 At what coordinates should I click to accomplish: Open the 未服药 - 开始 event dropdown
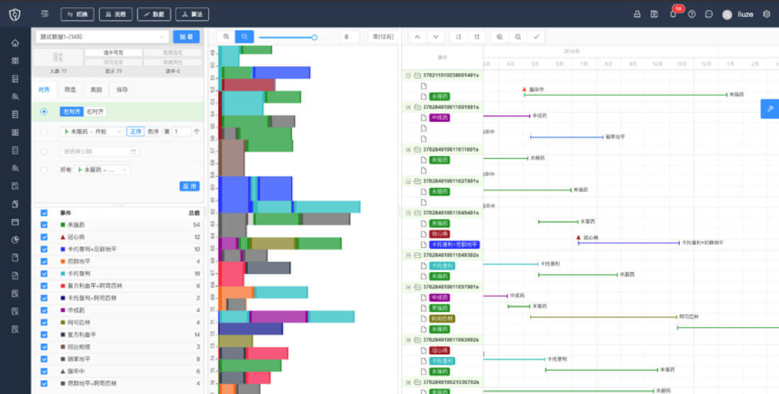[x=92, y=132]
